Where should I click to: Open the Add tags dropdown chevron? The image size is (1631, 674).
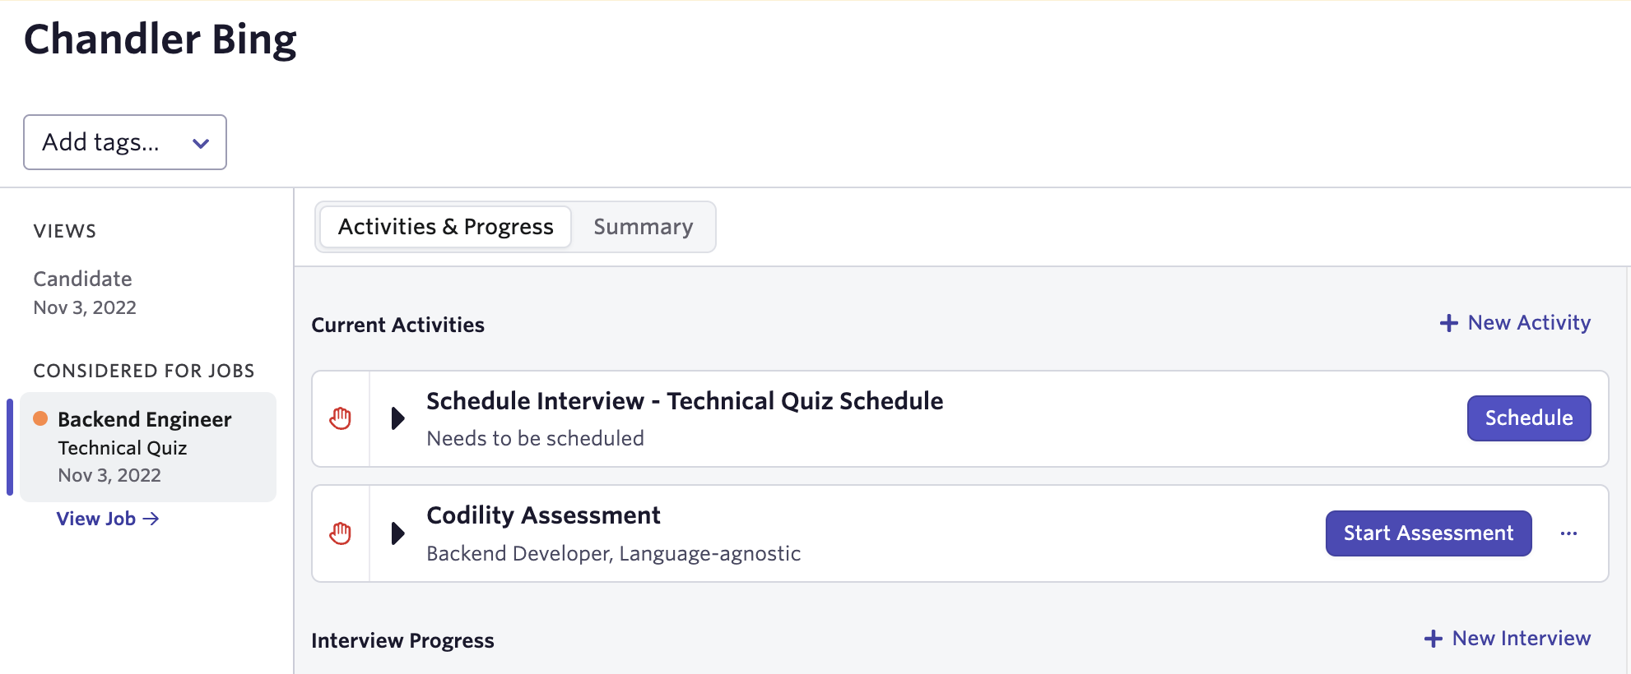[x=201, y=143]
